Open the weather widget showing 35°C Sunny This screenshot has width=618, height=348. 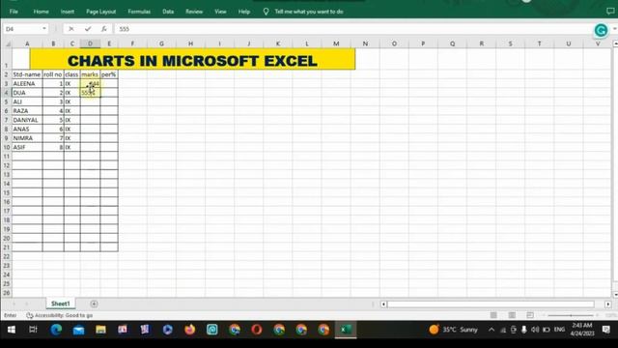[x=453, y=330]
